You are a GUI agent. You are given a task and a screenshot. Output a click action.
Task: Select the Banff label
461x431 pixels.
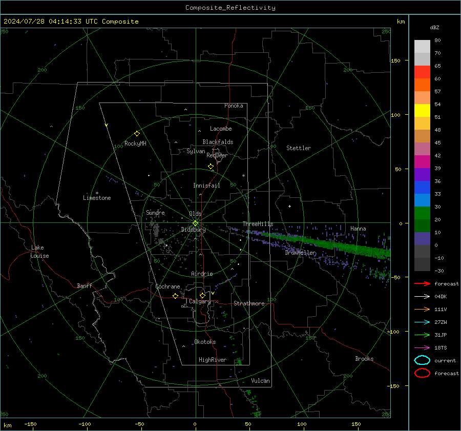[x=85, y=285]
